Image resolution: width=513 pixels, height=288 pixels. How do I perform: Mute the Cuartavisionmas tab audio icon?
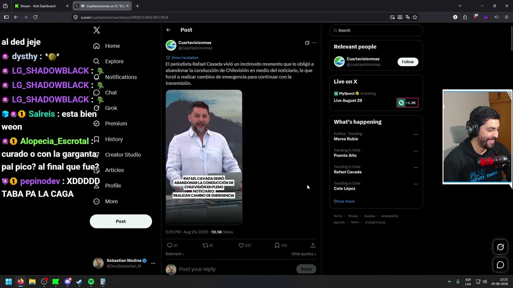pos(82,6)
